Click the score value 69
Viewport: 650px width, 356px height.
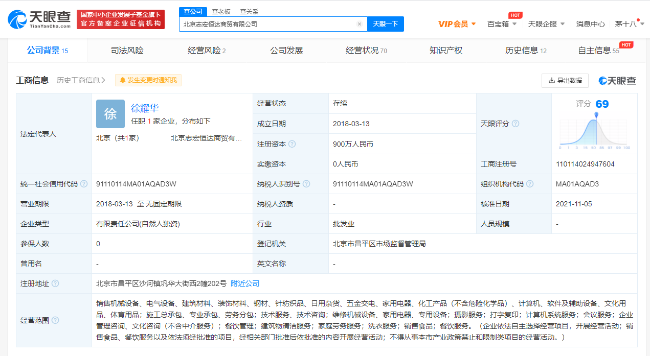click(602, 104)
